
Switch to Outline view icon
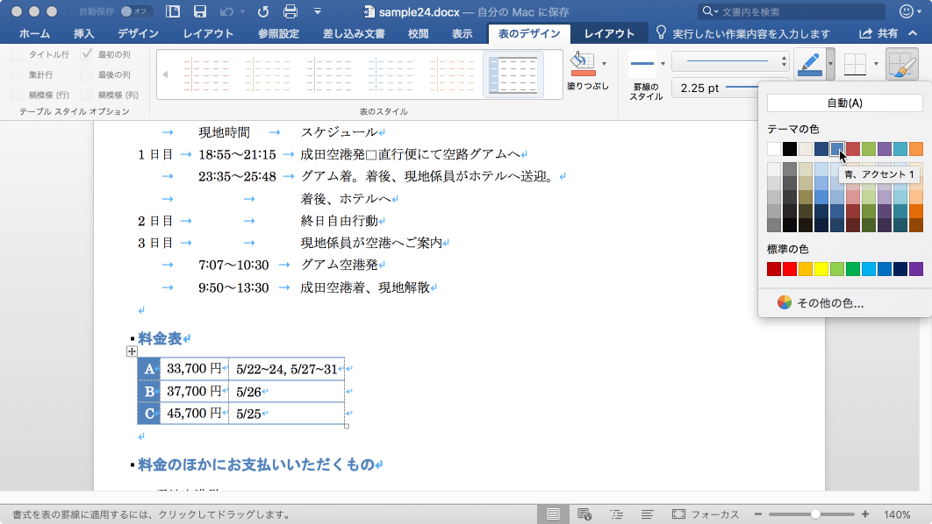tap(616, 513)
